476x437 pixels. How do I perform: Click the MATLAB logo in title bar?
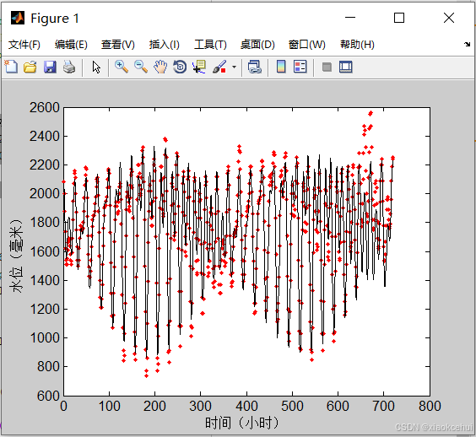click(18, 18)
